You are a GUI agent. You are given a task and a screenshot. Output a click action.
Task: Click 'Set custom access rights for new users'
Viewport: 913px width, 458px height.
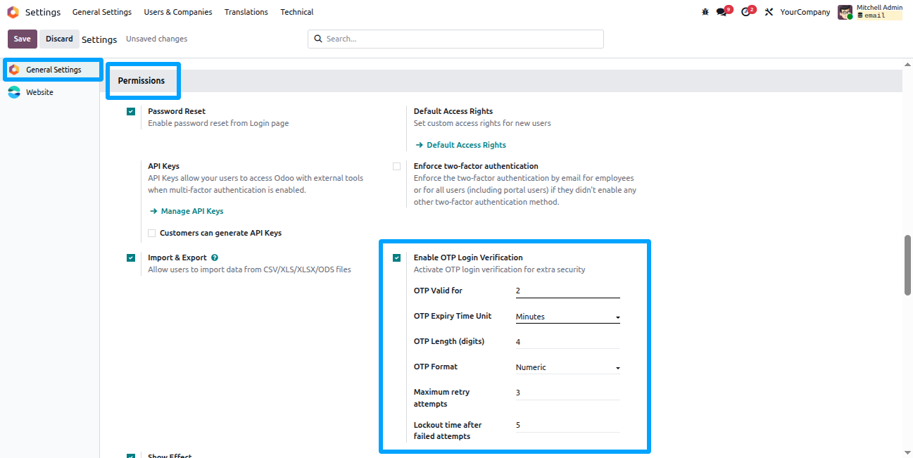482,123
